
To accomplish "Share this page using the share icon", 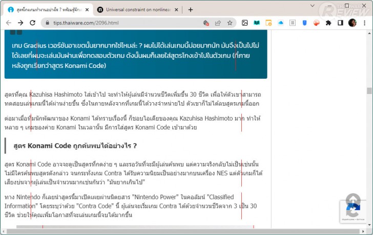I will 218,23.
